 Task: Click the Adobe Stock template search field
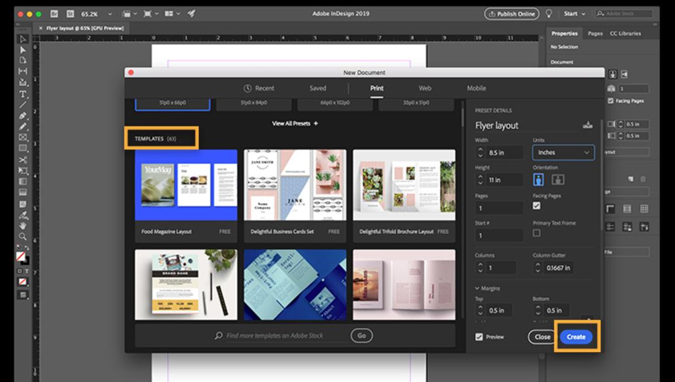coord(282,335)
